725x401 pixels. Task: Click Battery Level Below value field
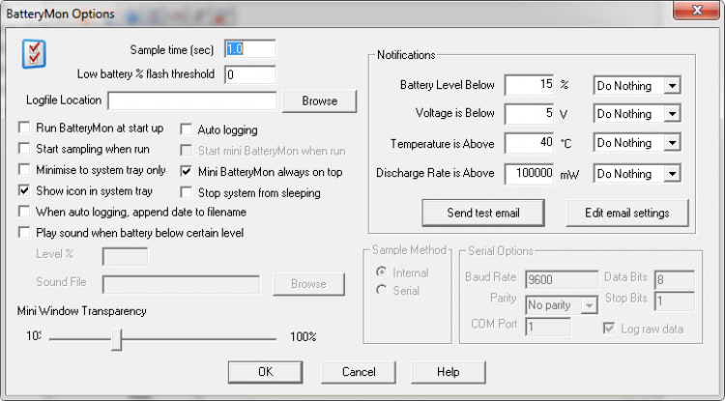(x=529, y=85)
